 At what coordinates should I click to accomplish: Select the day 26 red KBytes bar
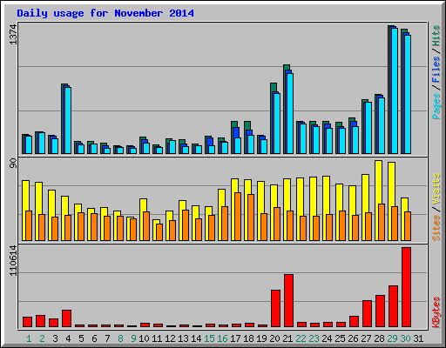[354, 321]
